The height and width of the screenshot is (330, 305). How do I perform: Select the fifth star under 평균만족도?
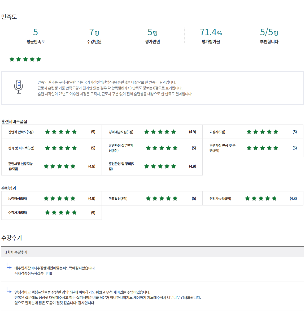39,59
